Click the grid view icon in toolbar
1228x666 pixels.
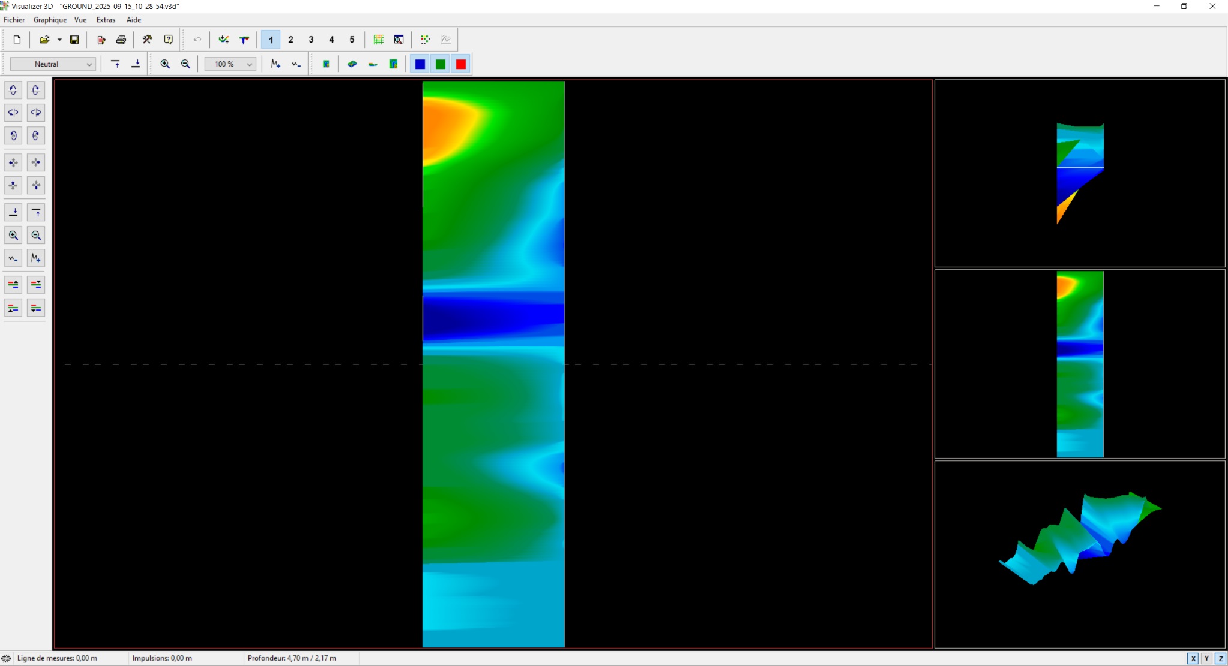point(379,40)
